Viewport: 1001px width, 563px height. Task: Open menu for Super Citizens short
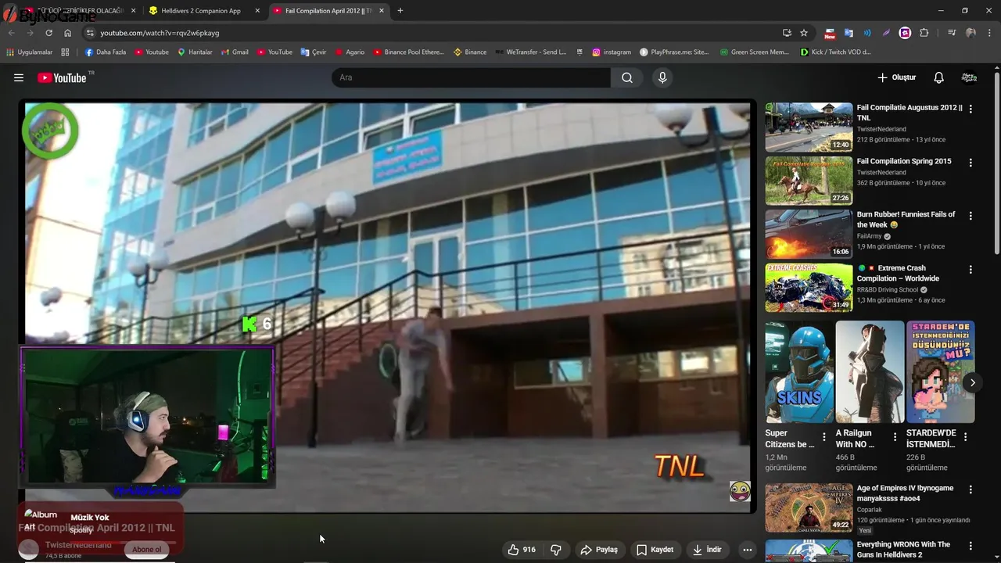point(823,437)
